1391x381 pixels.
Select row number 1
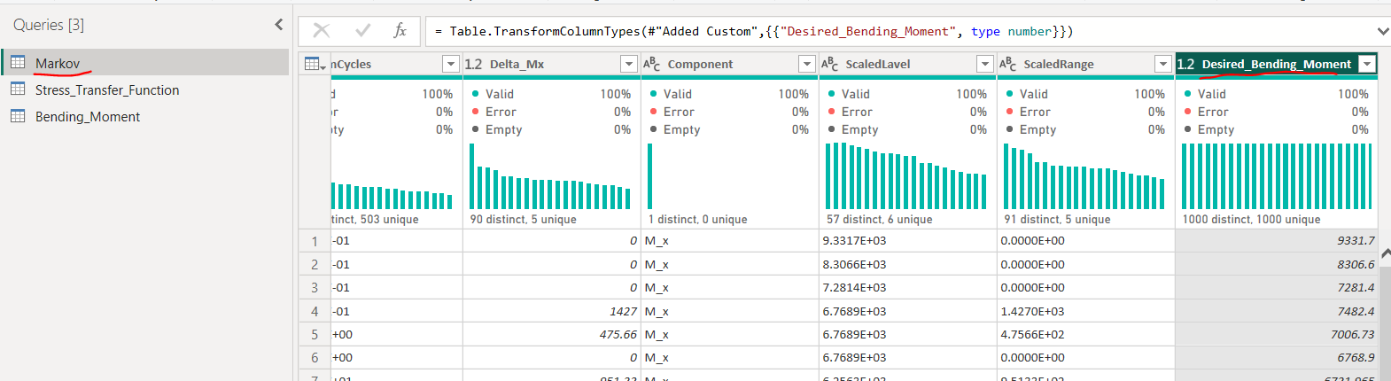pyautogui.click(x=315, y=241)
